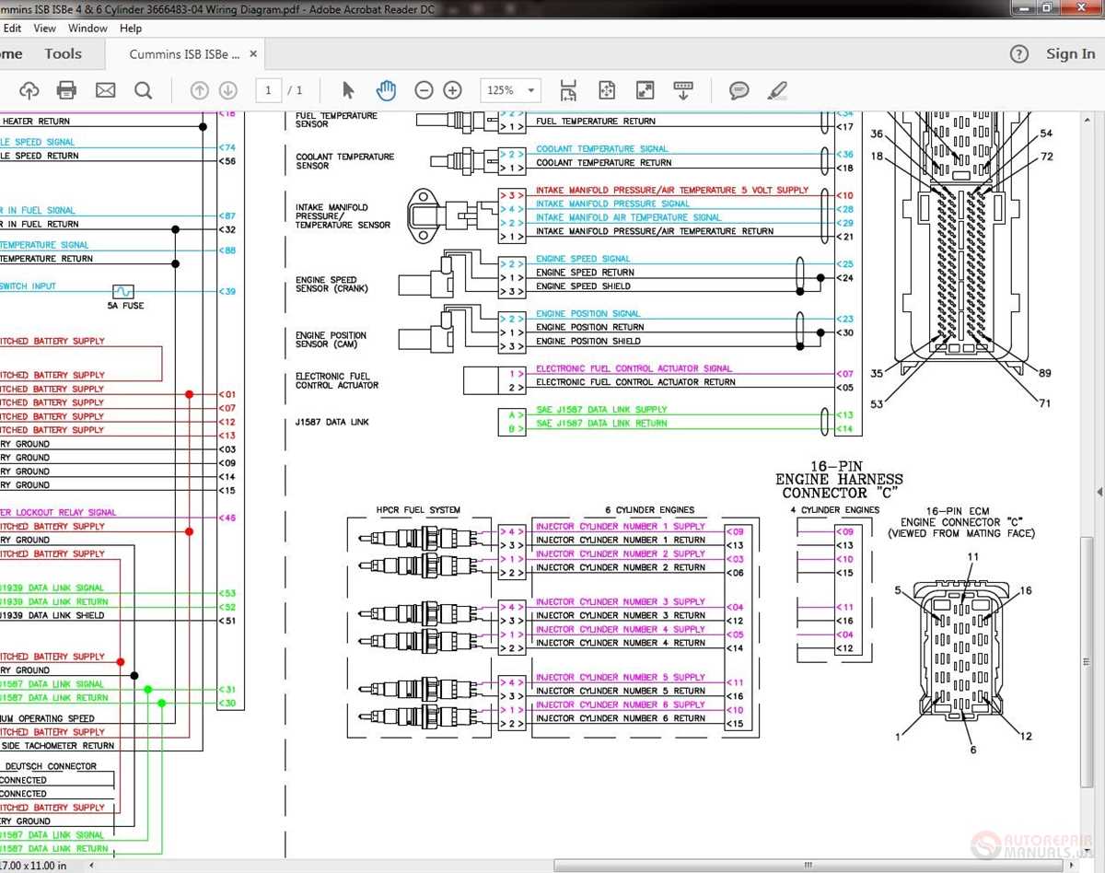Go to previous page arrow
This screenshot has height=873, width=1105.
click(200, 90)
